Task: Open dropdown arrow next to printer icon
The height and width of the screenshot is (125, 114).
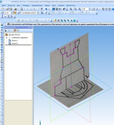Action: pos(18,9)
